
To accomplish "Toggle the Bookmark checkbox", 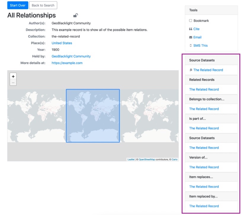I will [191, 21].
